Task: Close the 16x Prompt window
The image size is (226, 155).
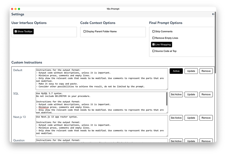Action: 12,9
